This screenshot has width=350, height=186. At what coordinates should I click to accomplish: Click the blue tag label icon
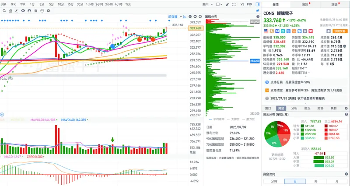point(300,31)
